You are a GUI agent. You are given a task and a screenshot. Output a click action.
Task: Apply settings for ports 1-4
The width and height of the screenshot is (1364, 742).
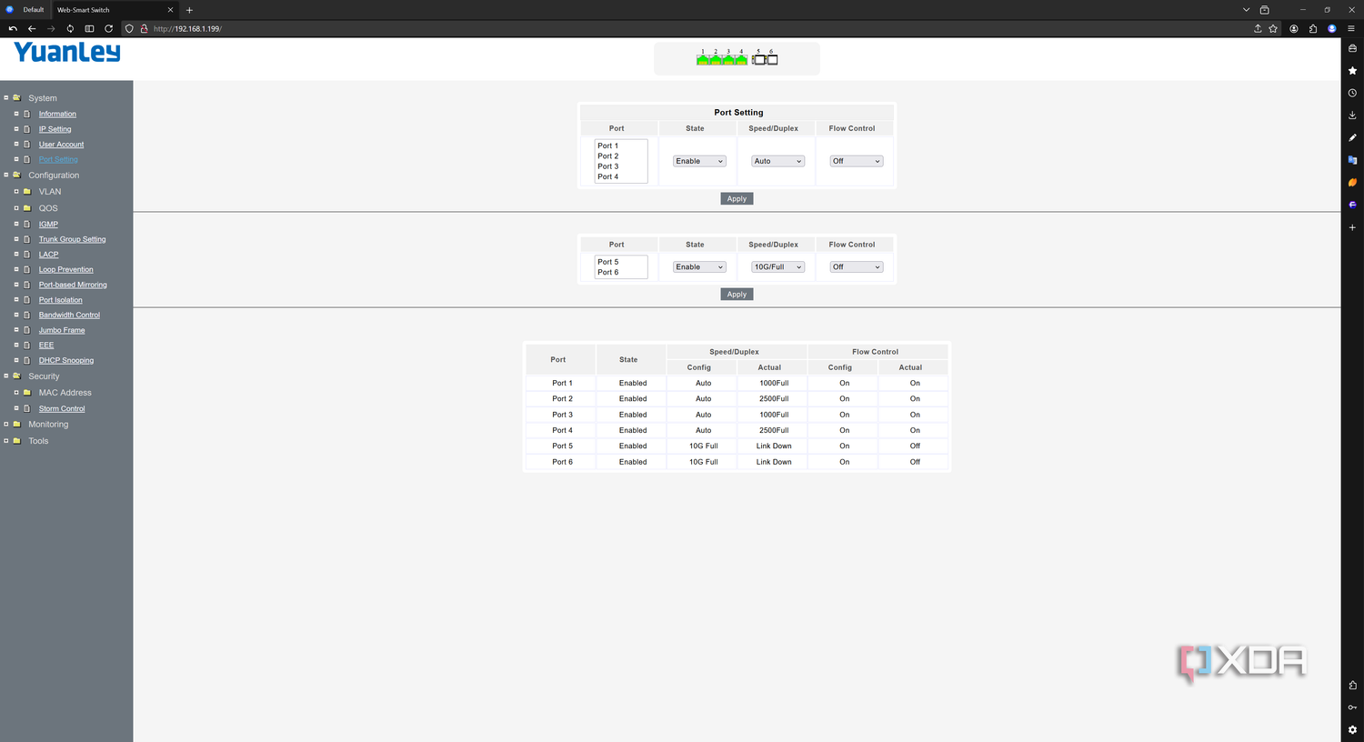[x=737, y=198]
